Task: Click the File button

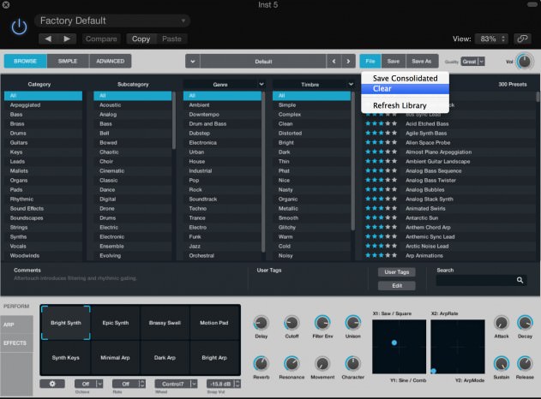Action: click(370, 61)
